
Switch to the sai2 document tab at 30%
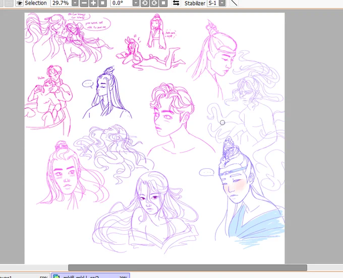click(x=90, y=276)
